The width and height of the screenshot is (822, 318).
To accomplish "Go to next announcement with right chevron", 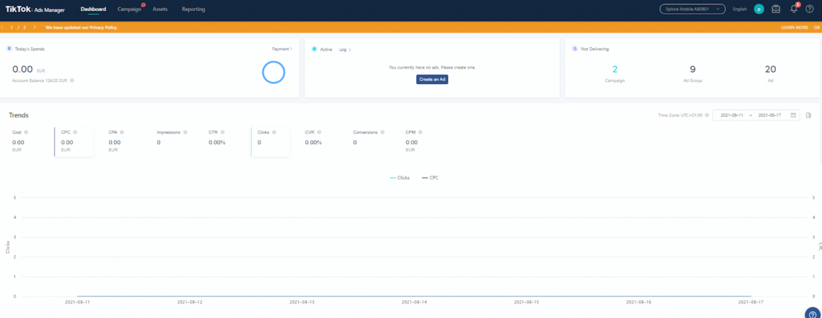I will click(x=35, y=27).
